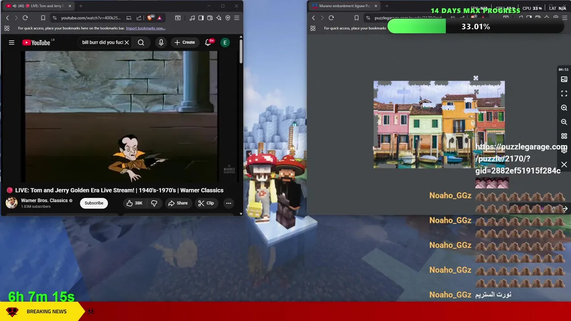
Task: Like the video with 38K likes
Action: [x=134, y=203]
